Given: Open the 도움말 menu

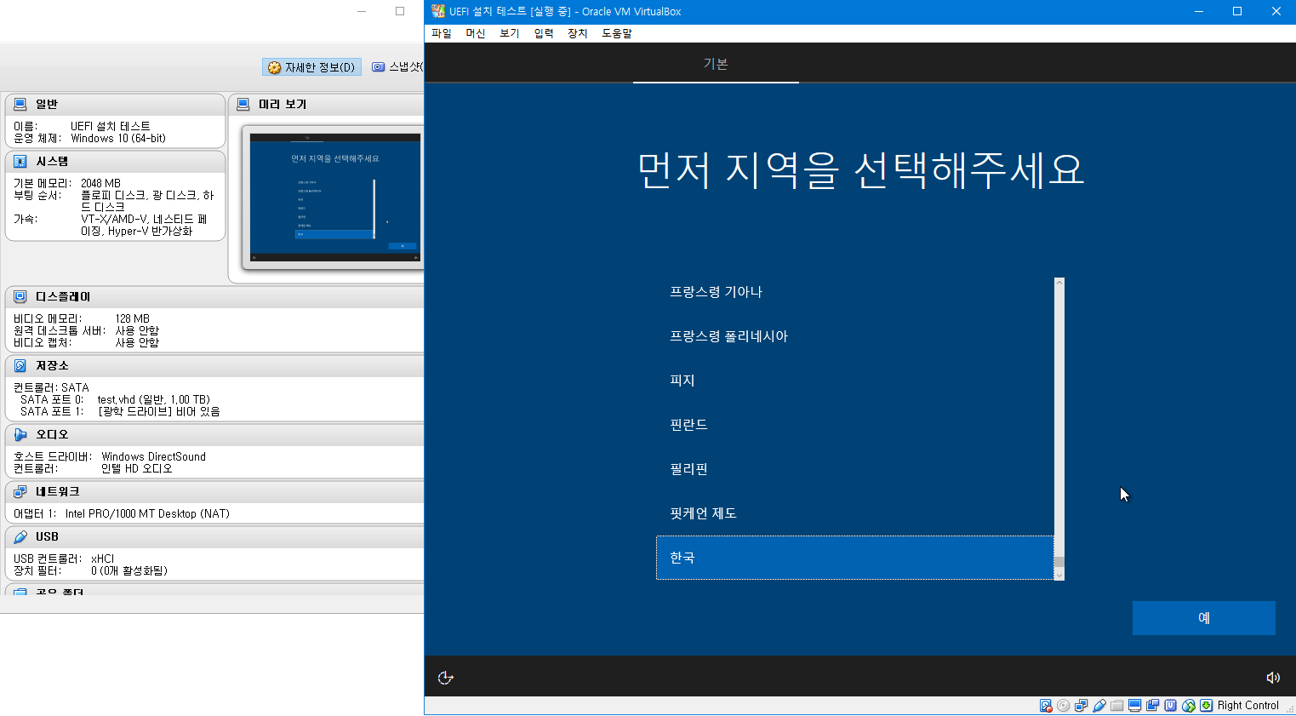Looking at the screenshot, I should tap(617, 33).
